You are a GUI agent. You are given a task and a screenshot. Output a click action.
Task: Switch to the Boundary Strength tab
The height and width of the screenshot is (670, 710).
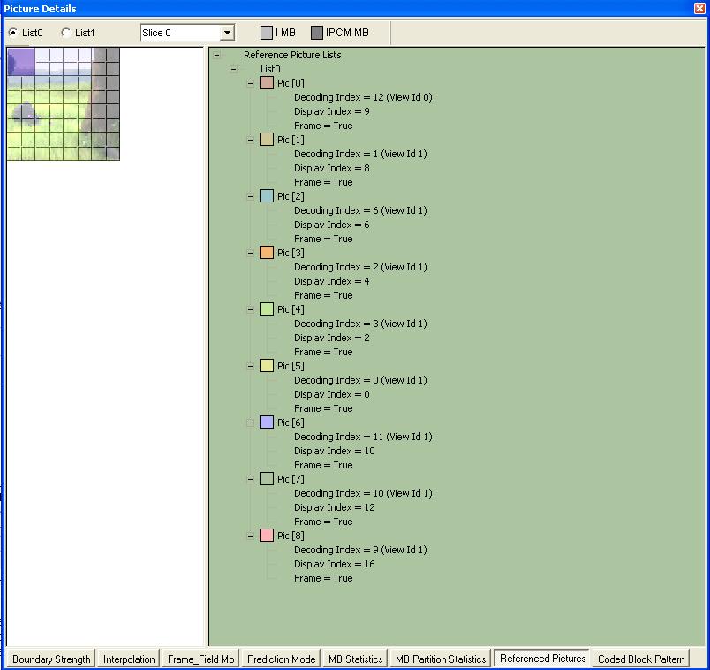coord(51,659)
